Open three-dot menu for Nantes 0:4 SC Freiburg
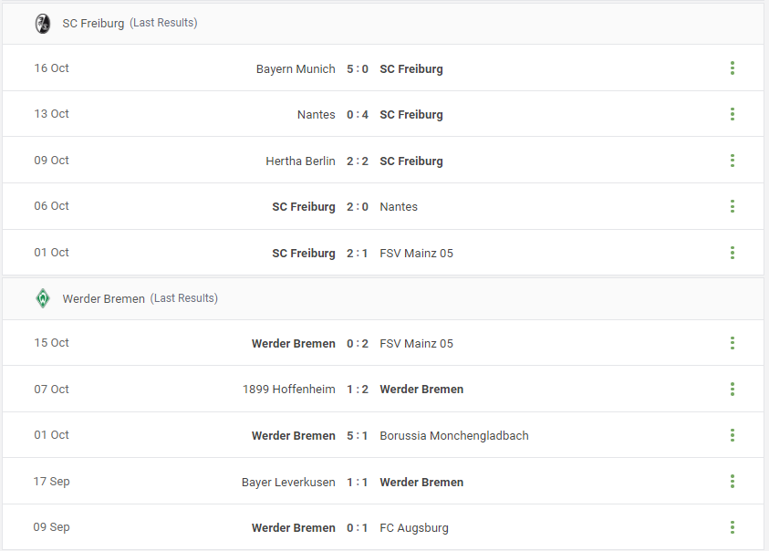Image resolution: width=769 pixels, height=551 pixels. pos(733,114)
